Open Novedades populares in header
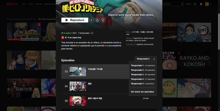The height and width of the screenshot is (111, 220). coord(50,4)
